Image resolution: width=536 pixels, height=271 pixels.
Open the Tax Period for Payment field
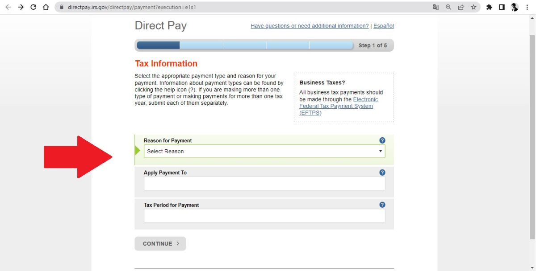[x=264, y=216]
